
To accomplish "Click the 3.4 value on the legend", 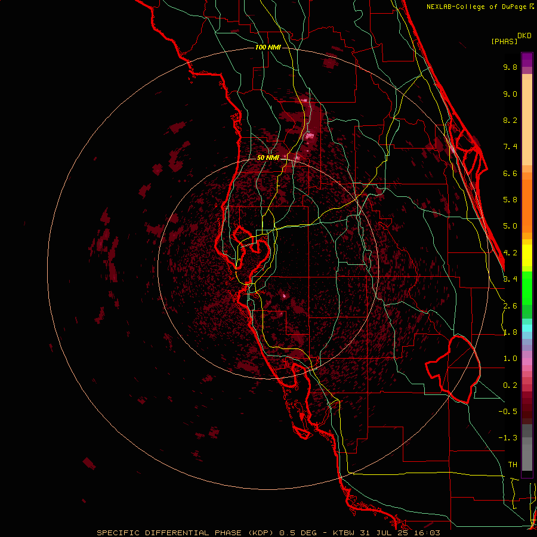I will (x=510, y=279).
